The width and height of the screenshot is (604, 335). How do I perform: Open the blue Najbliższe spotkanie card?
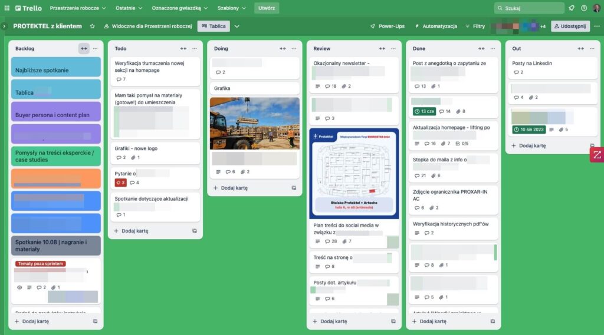[56, 67]
